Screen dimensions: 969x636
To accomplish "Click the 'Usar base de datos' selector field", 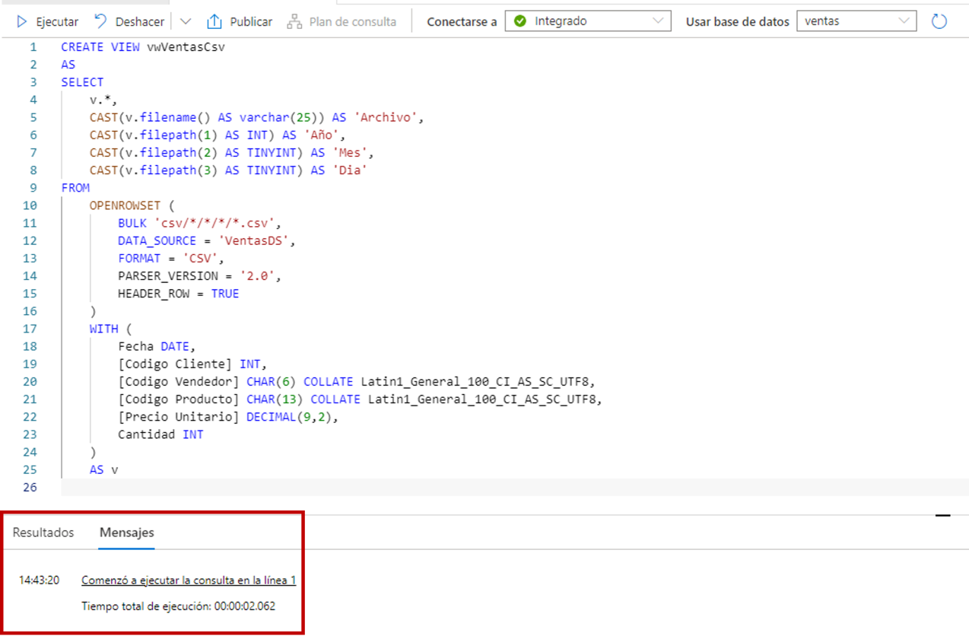I will [736, 21].
